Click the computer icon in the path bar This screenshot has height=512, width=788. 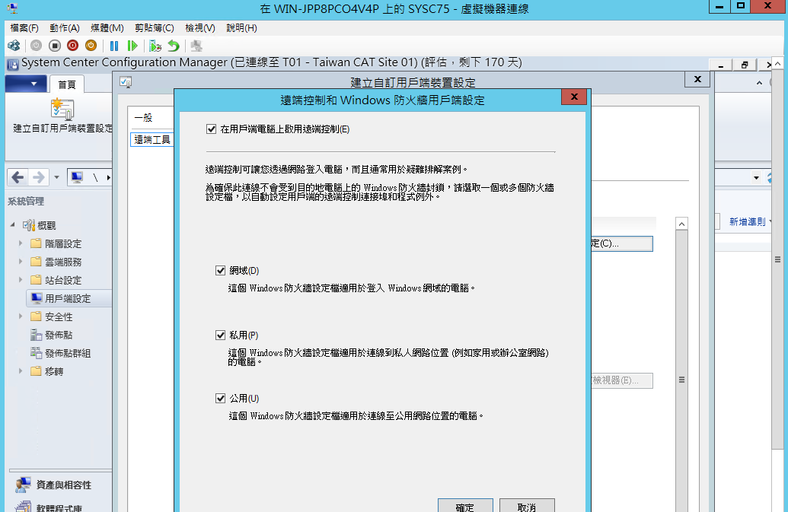(x=77, y=177)
